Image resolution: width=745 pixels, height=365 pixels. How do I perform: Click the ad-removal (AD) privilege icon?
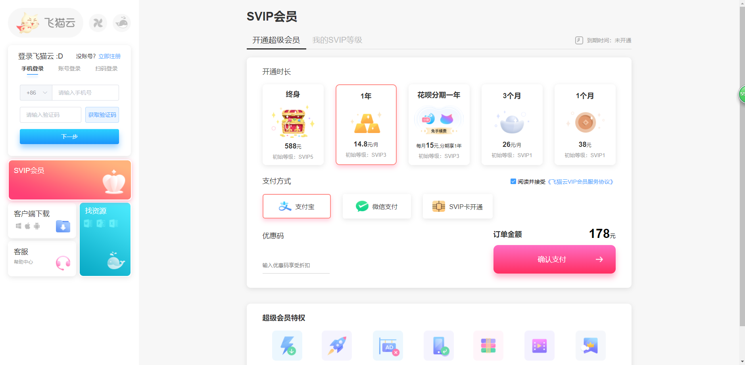click(388, 345)
